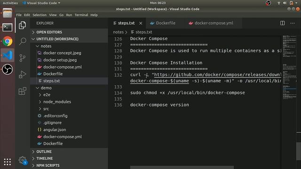Open the Help menu
The height and width of the screenshot is (169, 301).
point(94,15)
